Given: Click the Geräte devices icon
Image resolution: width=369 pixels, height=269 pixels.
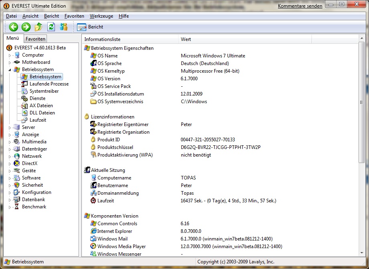Looking at the screenshot, I should 17,171.
